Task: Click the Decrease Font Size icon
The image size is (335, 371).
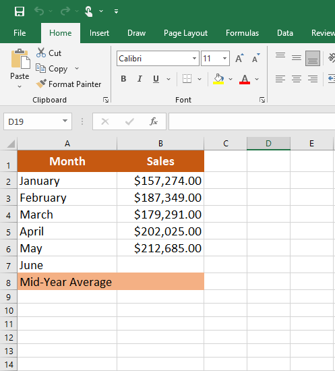Action: [256, 58]
